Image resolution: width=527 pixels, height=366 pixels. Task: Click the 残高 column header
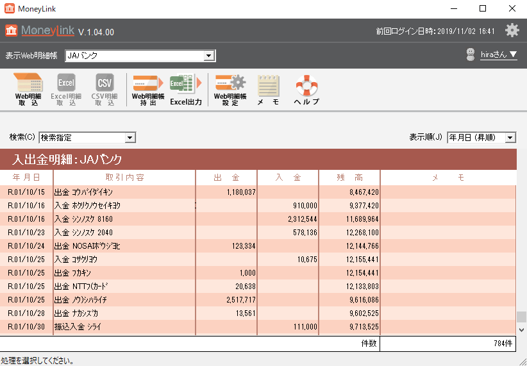(349, 178)
